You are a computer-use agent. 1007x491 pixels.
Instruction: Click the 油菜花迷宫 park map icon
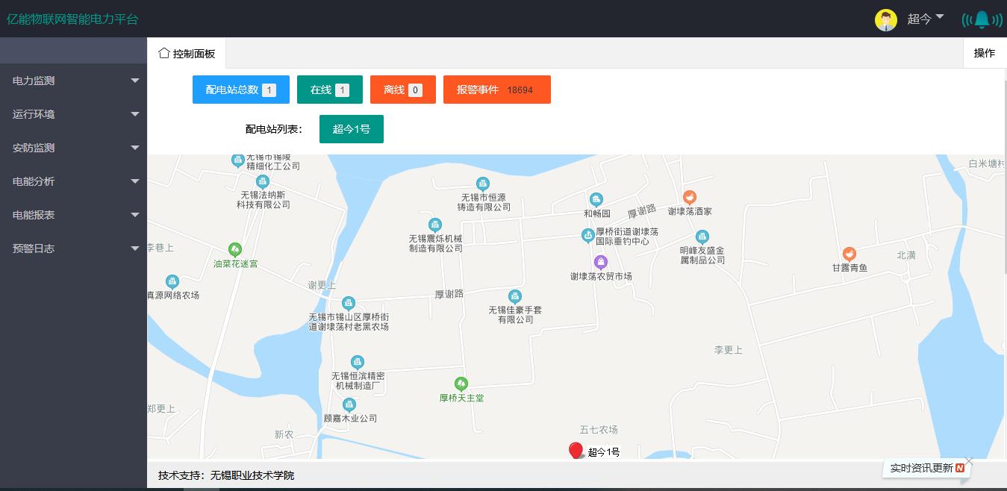[235, 249]
